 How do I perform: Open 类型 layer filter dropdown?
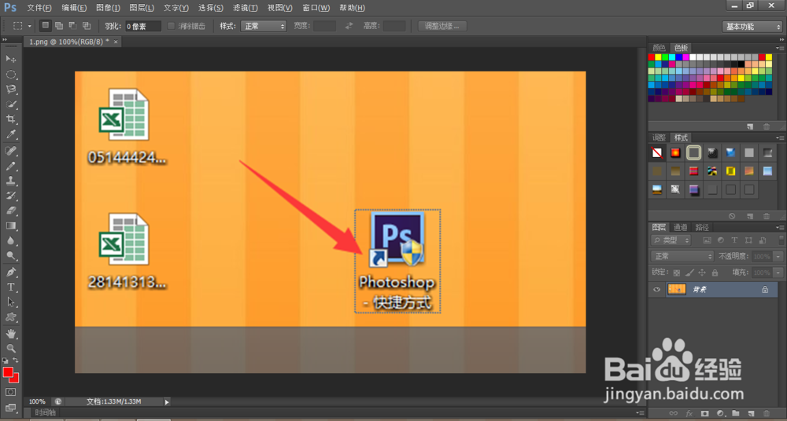tap(671, 240)
